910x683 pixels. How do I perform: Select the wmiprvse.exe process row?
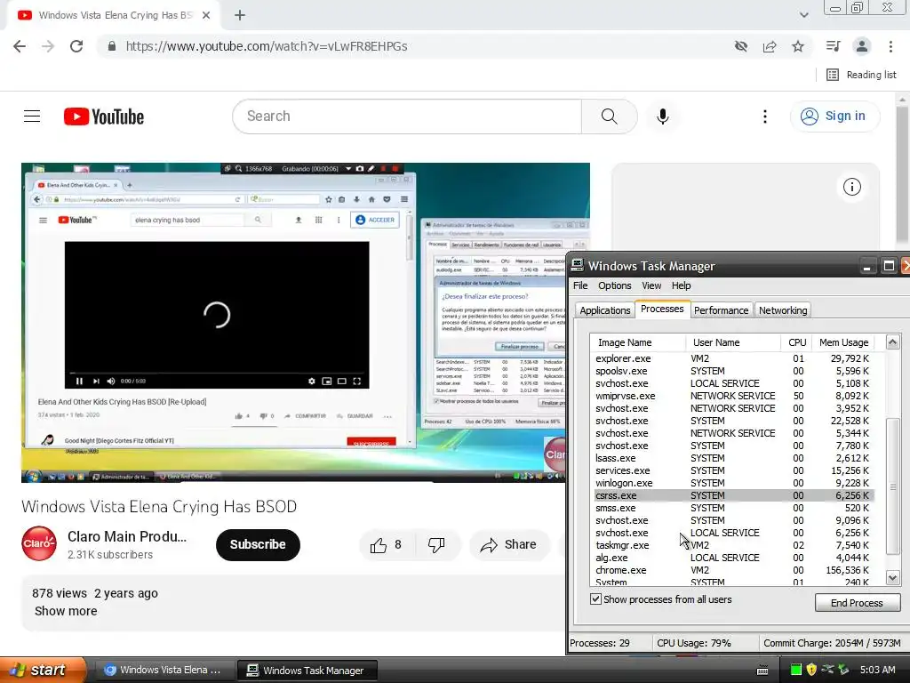(732, 396)
